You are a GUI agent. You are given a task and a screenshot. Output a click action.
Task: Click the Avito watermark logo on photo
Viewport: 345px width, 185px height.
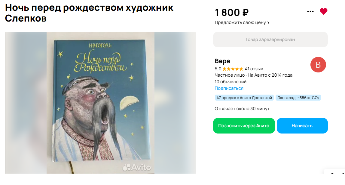pos(137,167)
